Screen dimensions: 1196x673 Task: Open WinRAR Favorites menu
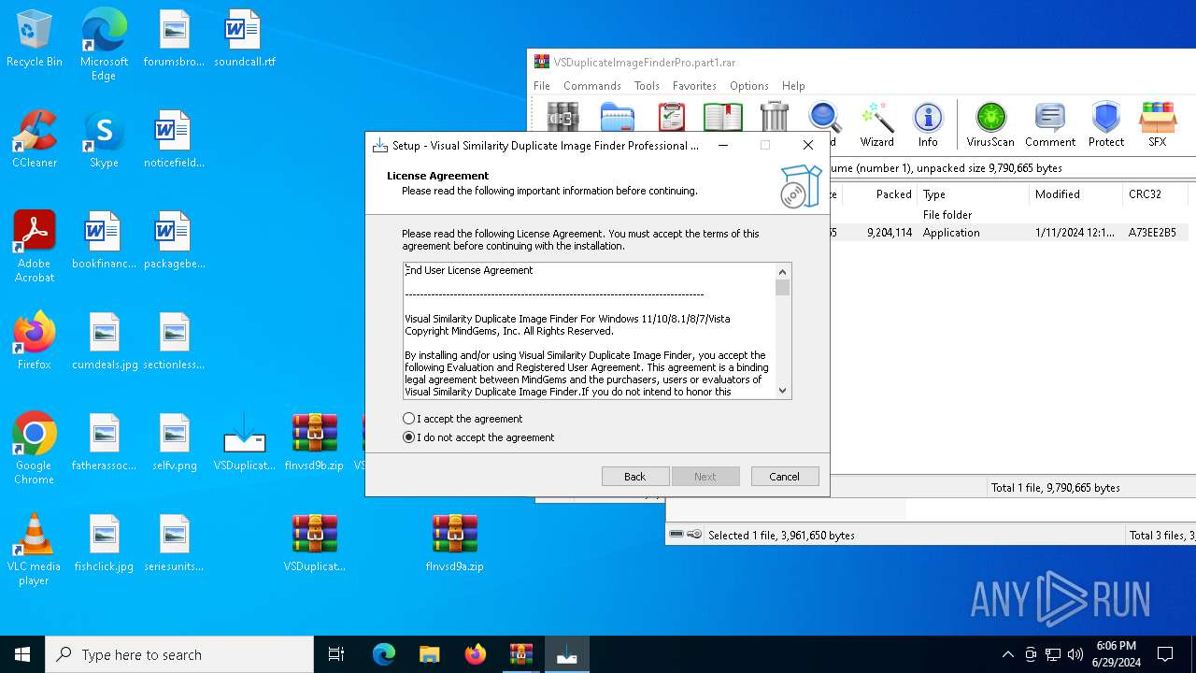point(694,85)
